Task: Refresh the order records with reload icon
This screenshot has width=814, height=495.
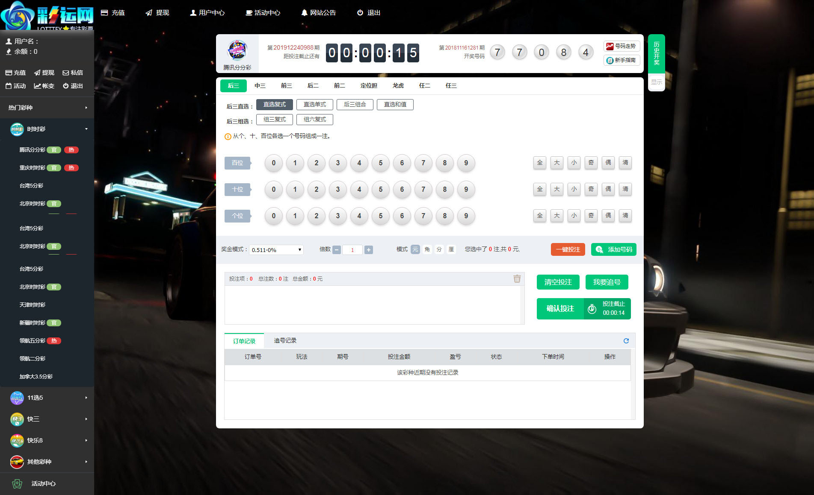Action: 626,341
